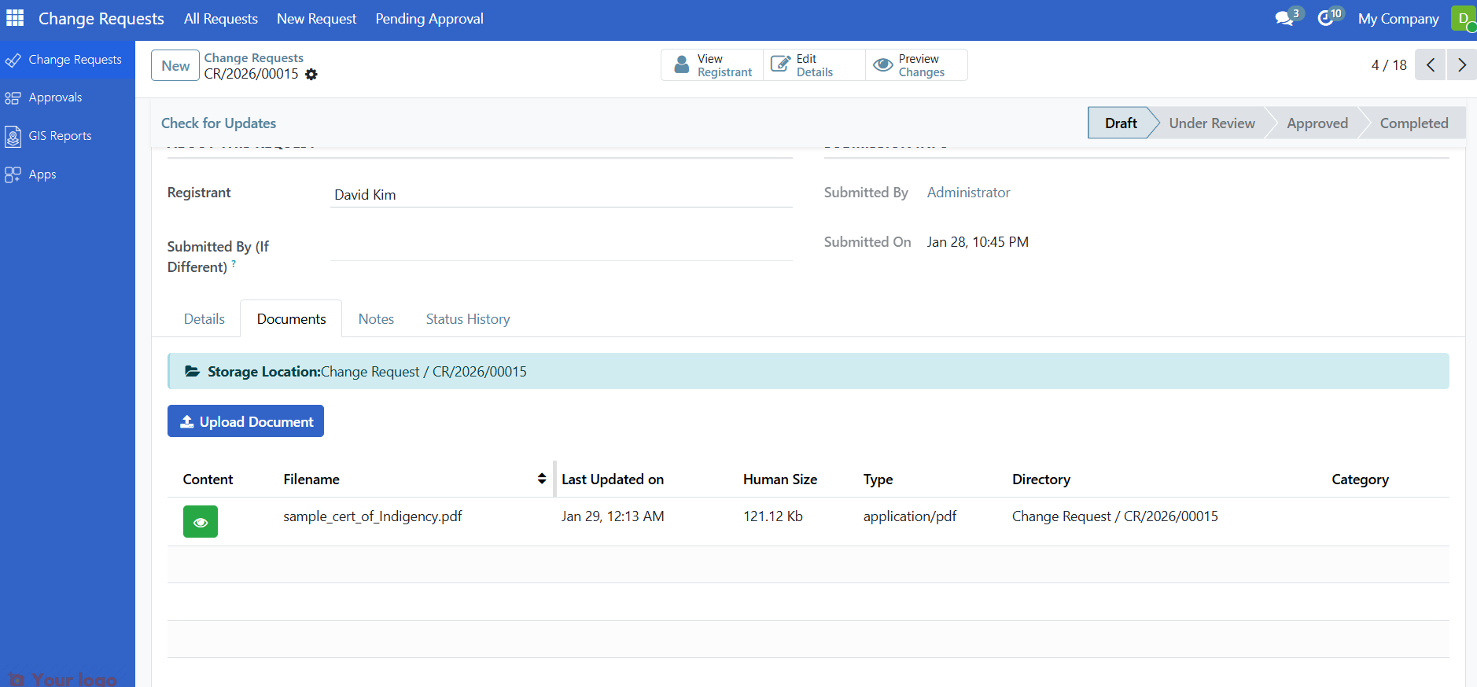1477x687 pixels.
Task: Open the Administrator submitter link
Action: [968, 193]
